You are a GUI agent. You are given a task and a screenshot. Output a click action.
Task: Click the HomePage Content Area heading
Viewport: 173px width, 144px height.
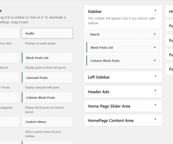(x=110, y=121)
